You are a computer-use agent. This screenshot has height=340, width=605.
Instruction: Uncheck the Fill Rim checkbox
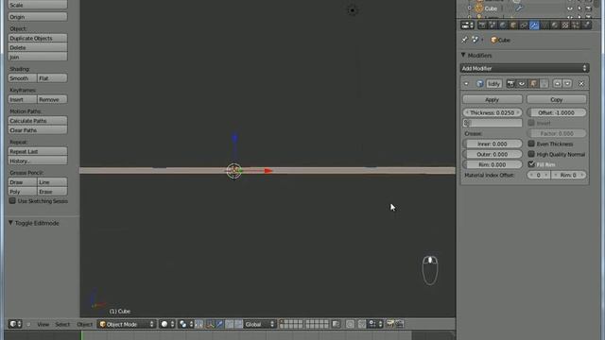coord(531,164)
